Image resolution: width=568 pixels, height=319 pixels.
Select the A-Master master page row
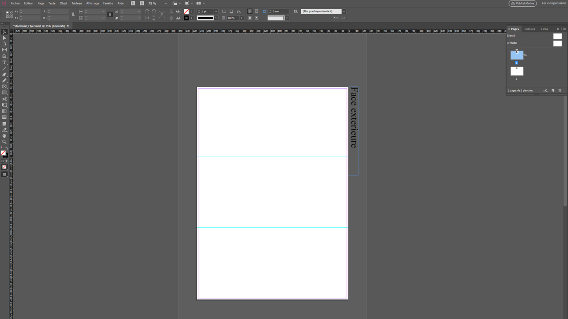[535, 43]
